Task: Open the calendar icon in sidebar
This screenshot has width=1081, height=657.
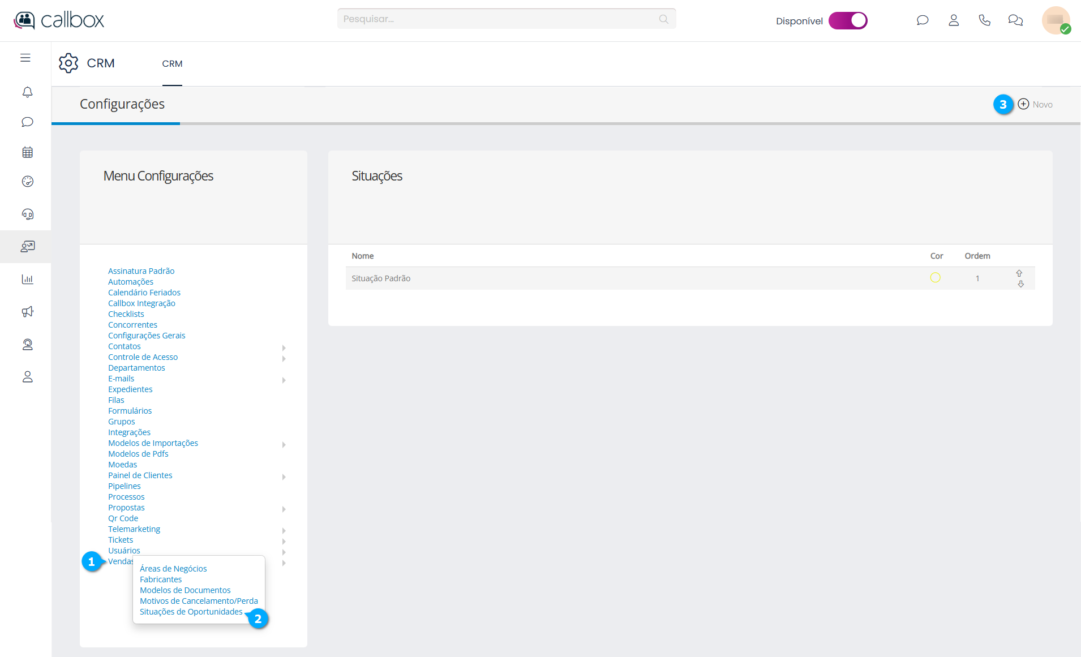Action: (x=27, y=152)
